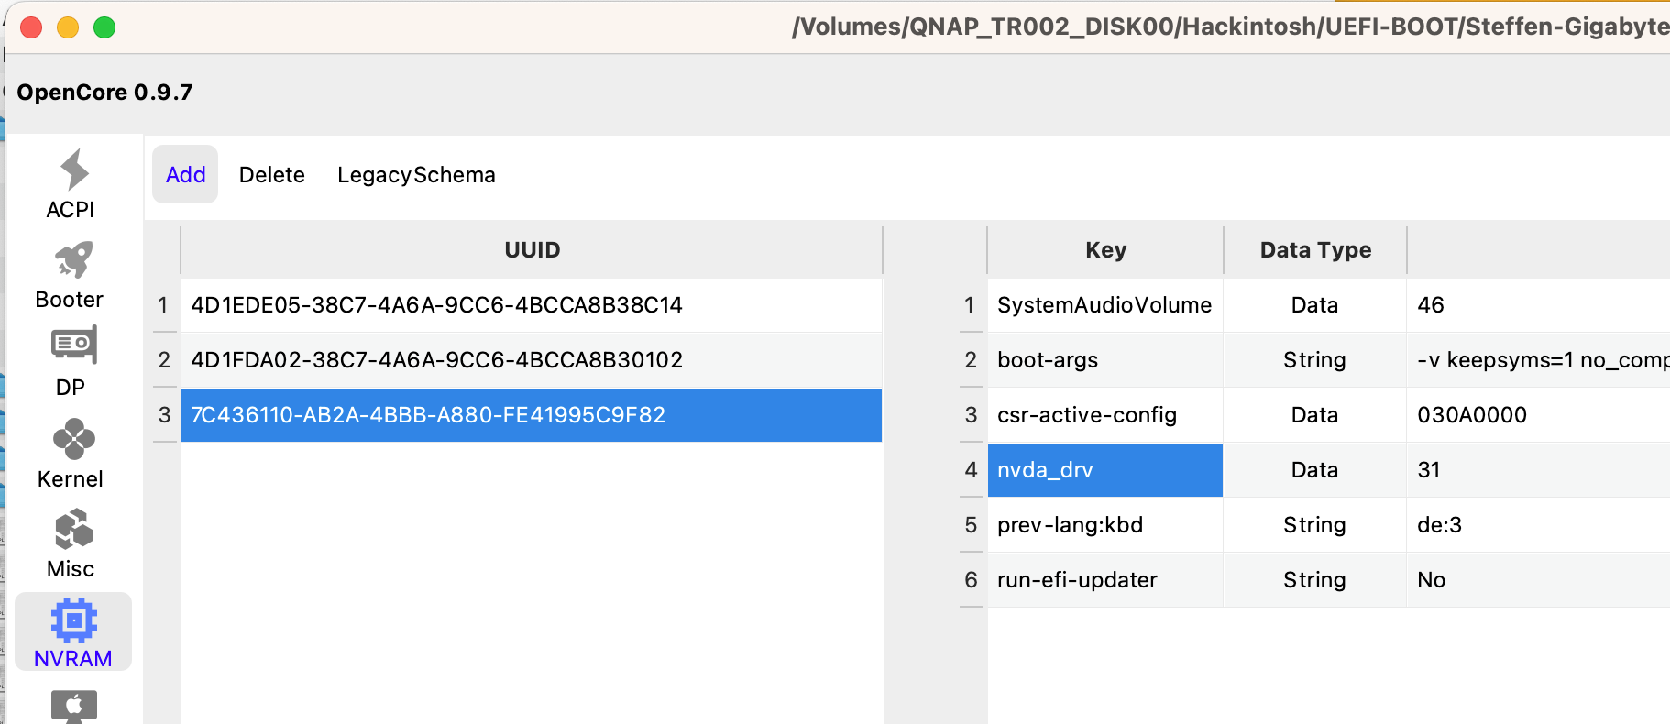Click the red close window button
Image resolution: width=1670 pixels, height=724 pixels.
(x=32, y=27)
